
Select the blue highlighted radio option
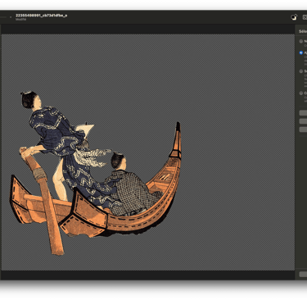pos(301,52)
